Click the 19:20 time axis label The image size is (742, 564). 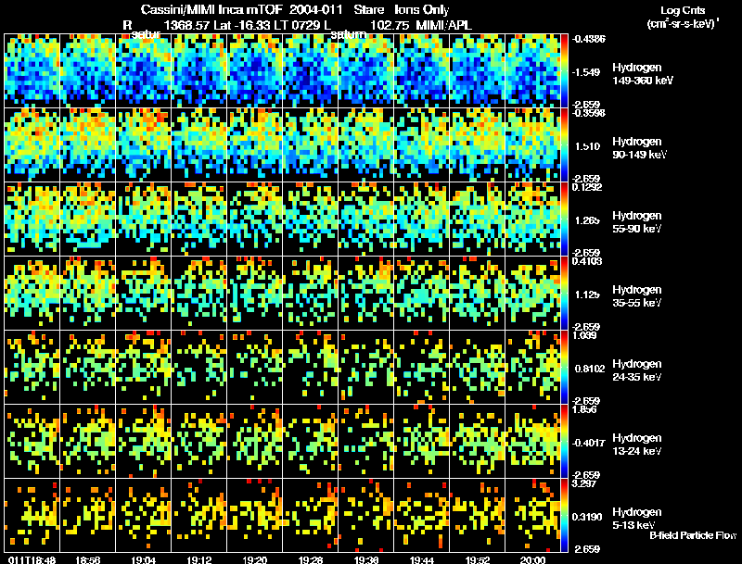(x=254, y=559)
